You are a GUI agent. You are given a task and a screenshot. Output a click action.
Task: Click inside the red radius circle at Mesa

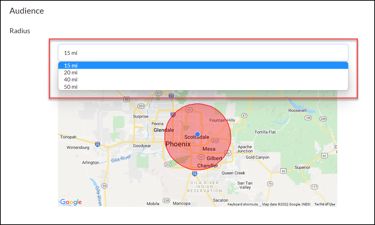(x=209, y=149)
